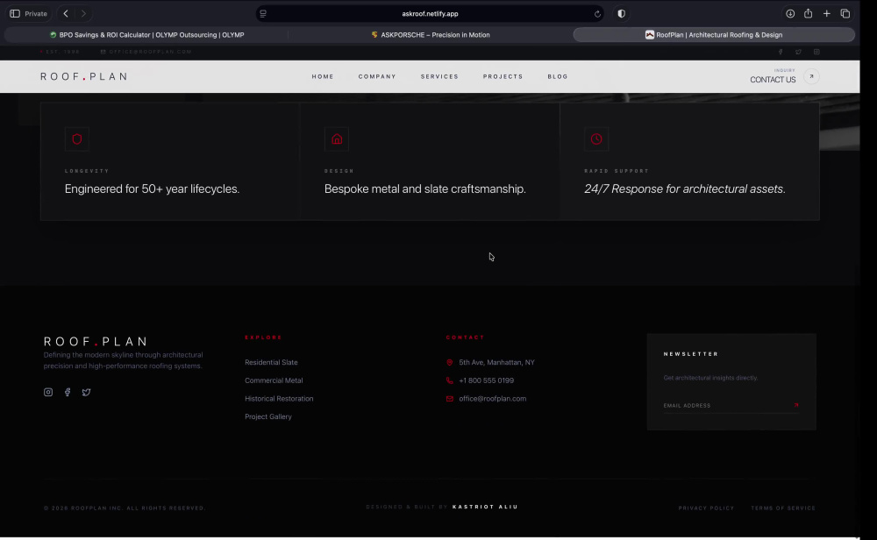Image resolution: width=877 pixels, height=540 pixels.
Task: Click the top bar Instagram icon
Action: (816, 52)
